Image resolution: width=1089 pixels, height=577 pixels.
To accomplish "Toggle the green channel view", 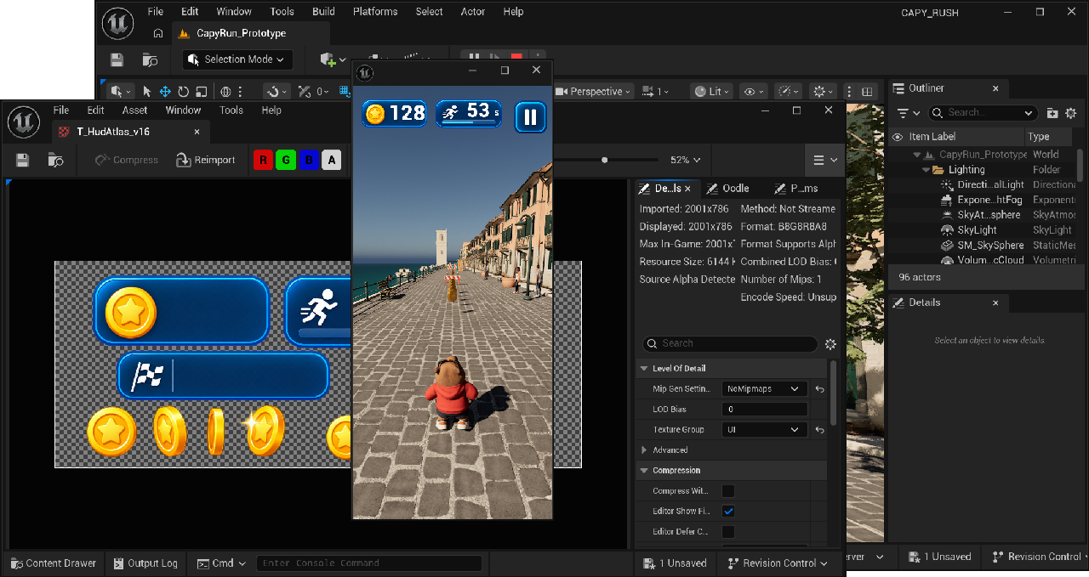I will pos(286,160).
